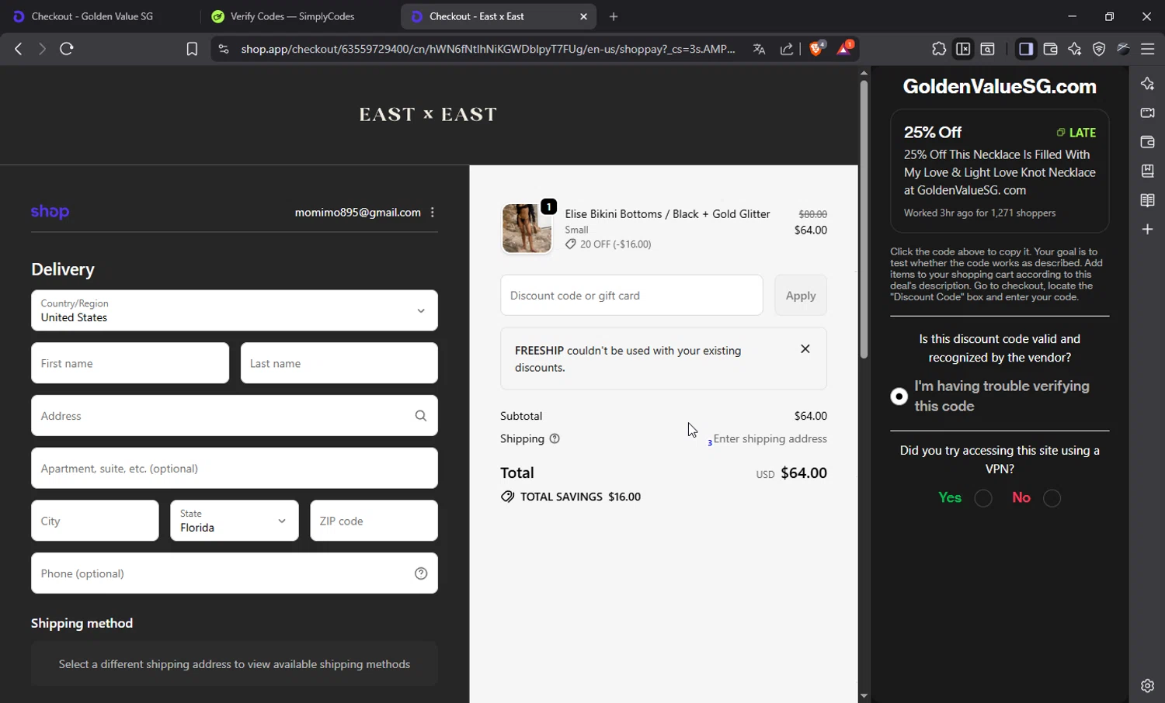The height and width of the screenshot is (703, 1165).
Task: Toggle the sidebar panel icon
Action: point(1026,49)
